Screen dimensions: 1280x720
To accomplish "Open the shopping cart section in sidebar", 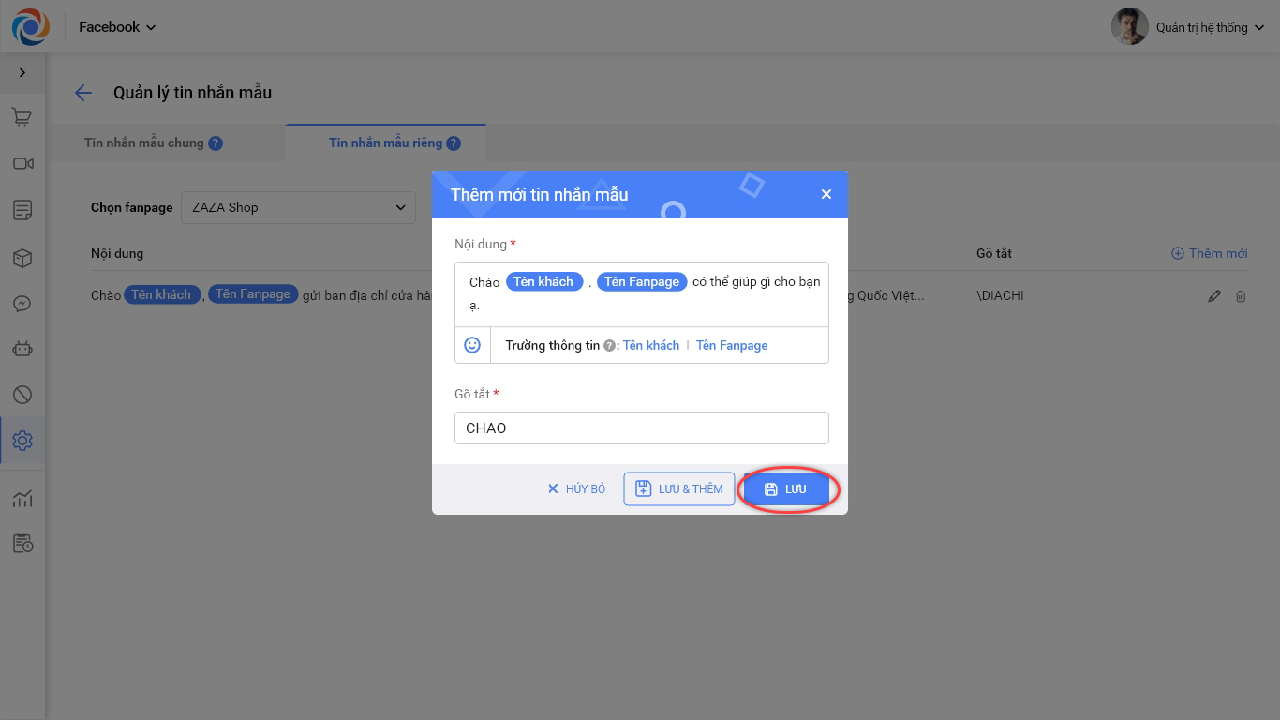I will tap(22, 117).
